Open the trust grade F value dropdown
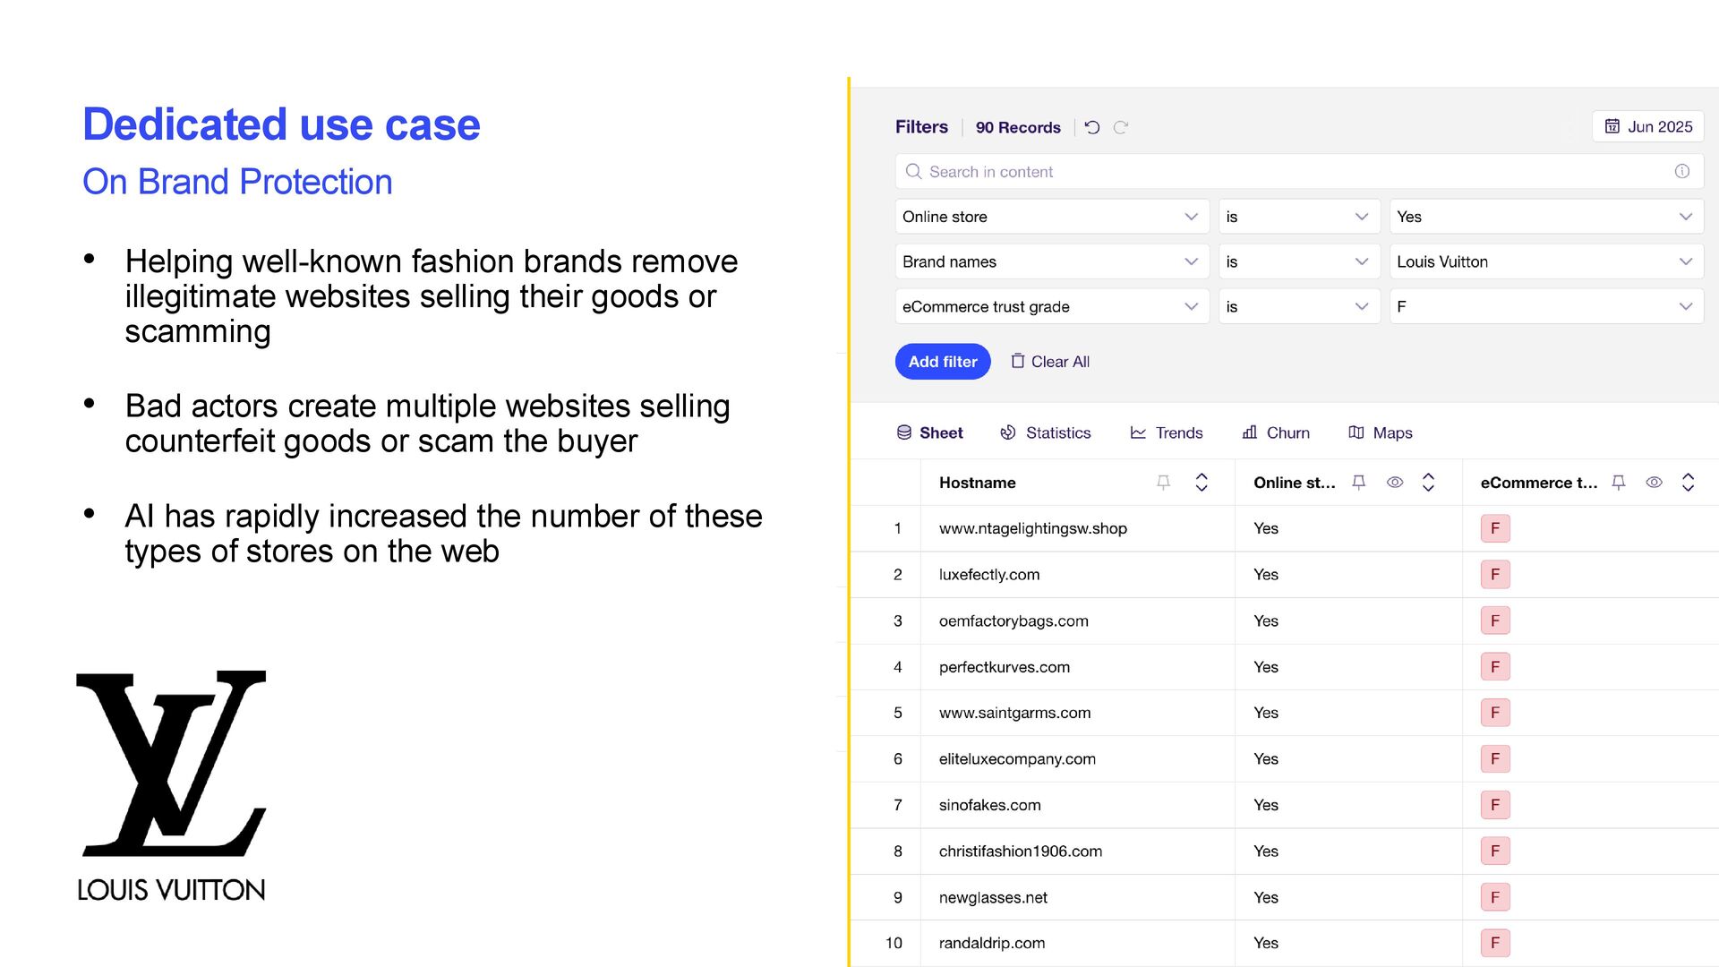 [1545, 306]
